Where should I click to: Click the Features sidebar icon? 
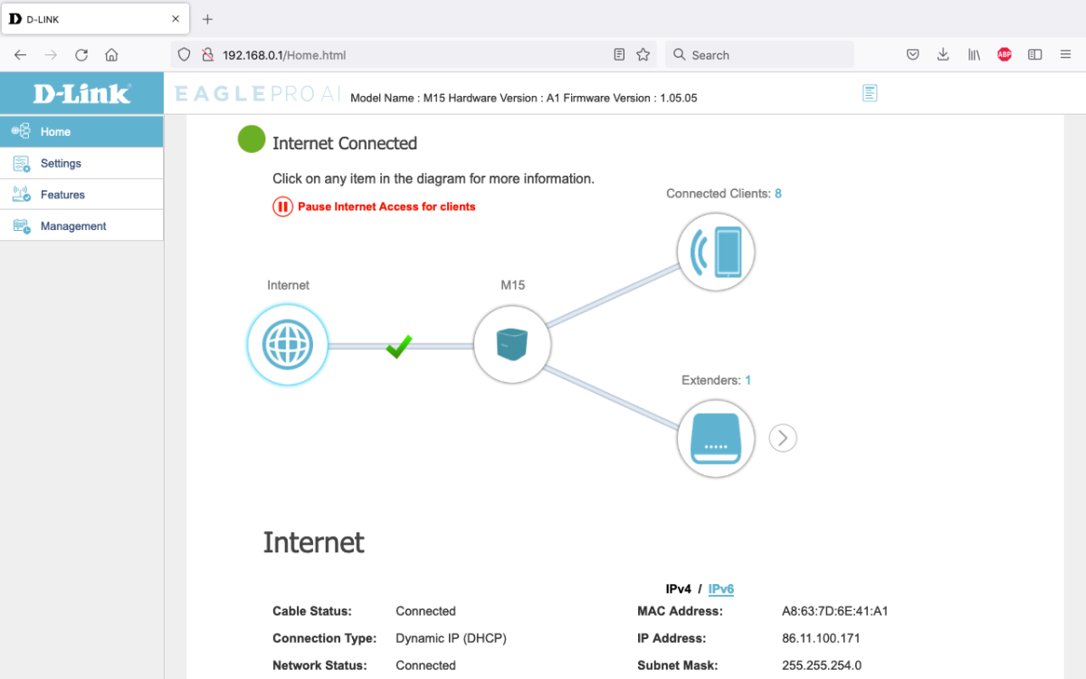tap(21, 195)
